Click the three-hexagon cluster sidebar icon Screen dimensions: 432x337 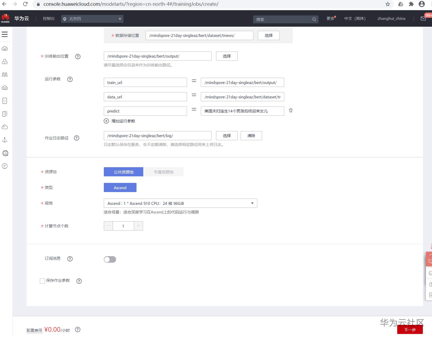[x=5, y=61]
